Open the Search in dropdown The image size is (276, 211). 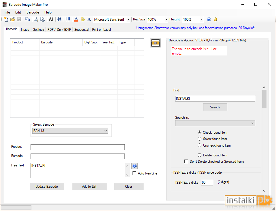pyautogui.click(x=215, y=123)
